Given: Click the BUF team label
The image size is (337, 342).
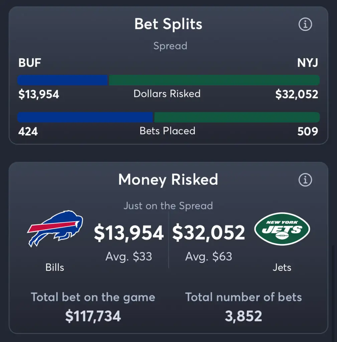Looking at the screenshot, I should [30, 63].
